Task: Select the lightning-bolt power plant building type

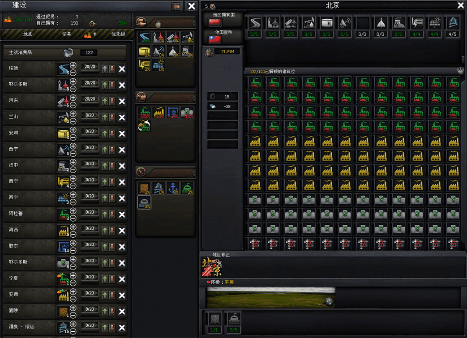Action: coord(145,65)
